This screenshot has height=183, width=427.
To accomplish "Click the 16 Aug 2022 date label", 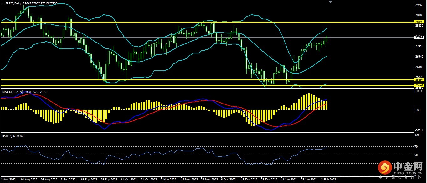I will [x=28, y=180].
